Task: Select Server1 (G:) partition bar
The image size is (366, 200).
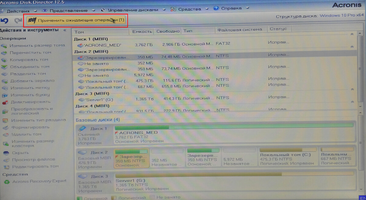Action: click(234, 181)
